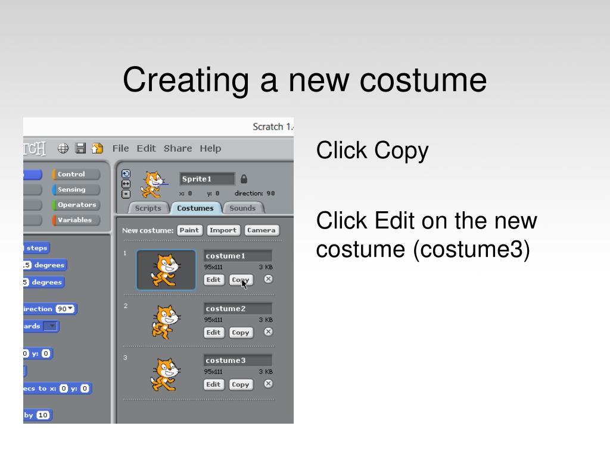
Task: Click the sprite lock padlock icon
Action: [x=244, y=179]
